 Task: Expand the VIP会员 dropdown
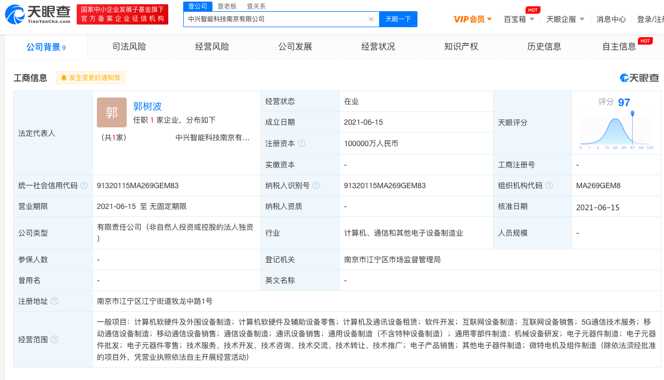pos(472,19)
